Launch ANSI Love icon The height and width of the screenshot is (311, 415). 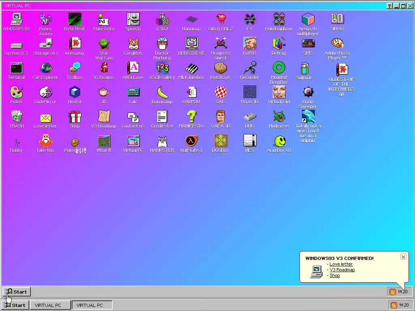point(133,68)
